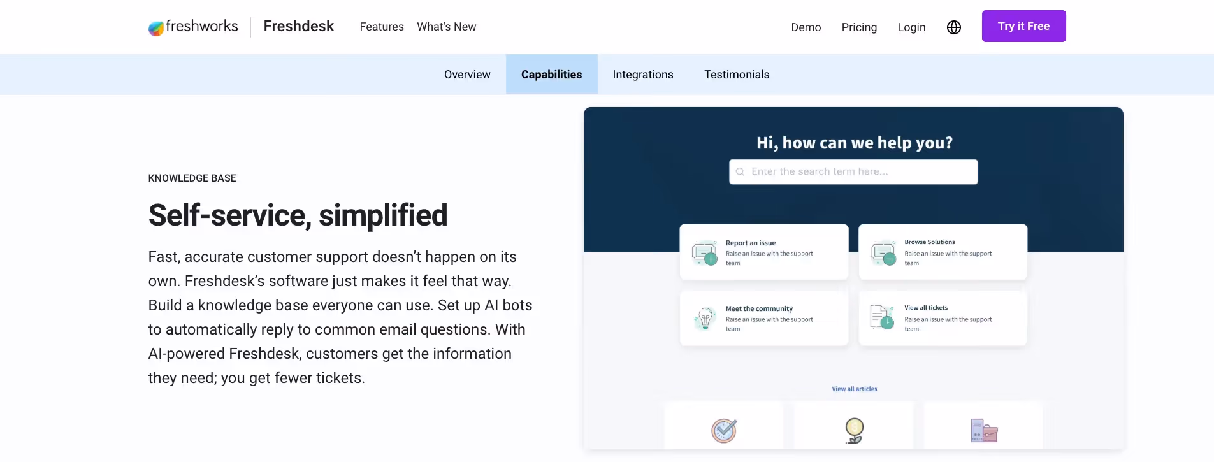Open the language globe icon
Screen dimensions: 1214x462
(954, 27)
